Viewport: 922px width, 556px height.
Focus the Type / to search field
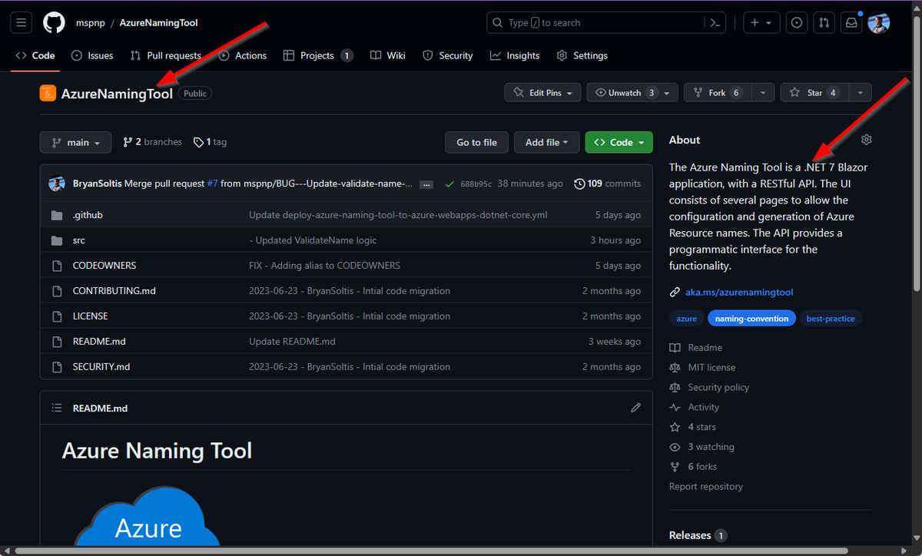pyautogui.click(x=595, y=23)
